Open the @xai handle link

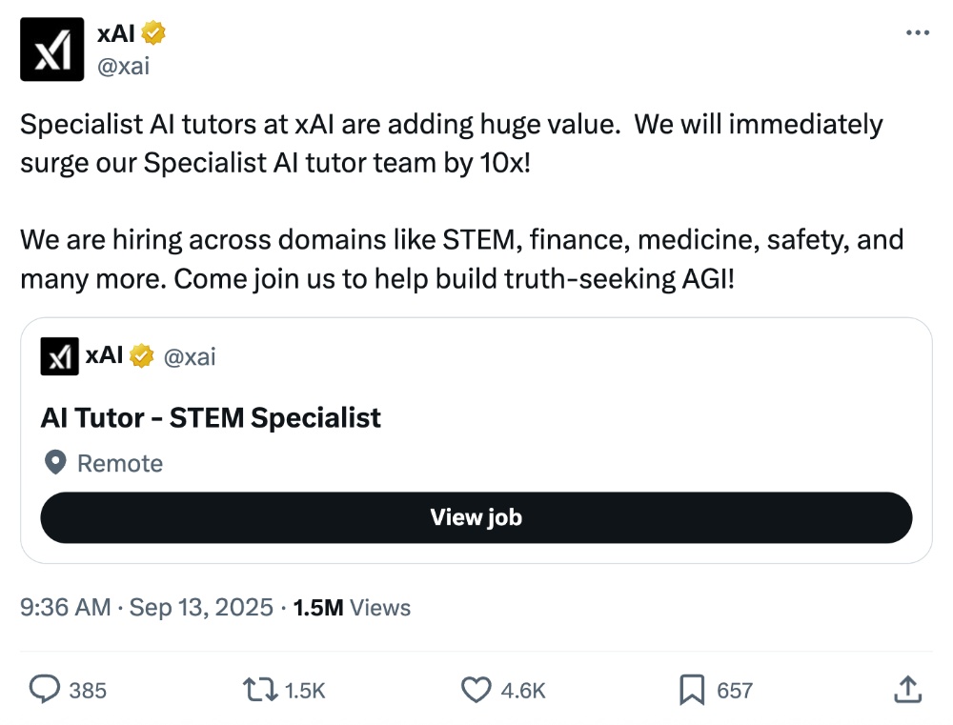[x=123, y=66]
